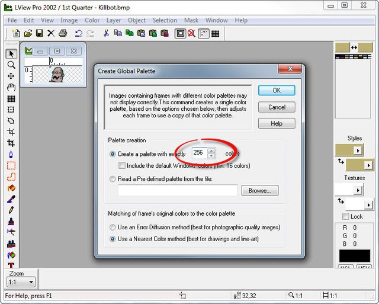Click the red-crossed magnifier toolbar icon

point(192,34)
